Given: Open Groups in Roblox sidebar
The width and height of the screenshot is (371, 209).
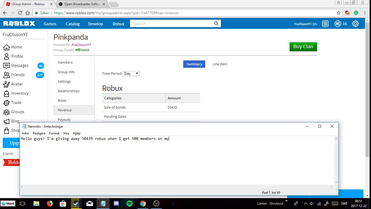Looking at the screenshot, I should (14, 112).
